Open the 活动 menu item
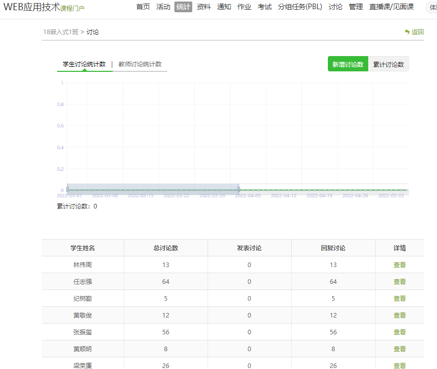 click(163, 7)
